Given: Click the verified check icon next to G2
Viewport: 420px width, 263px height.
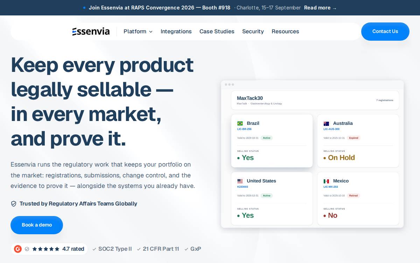Looking at the screenshot, I should 27,249.
